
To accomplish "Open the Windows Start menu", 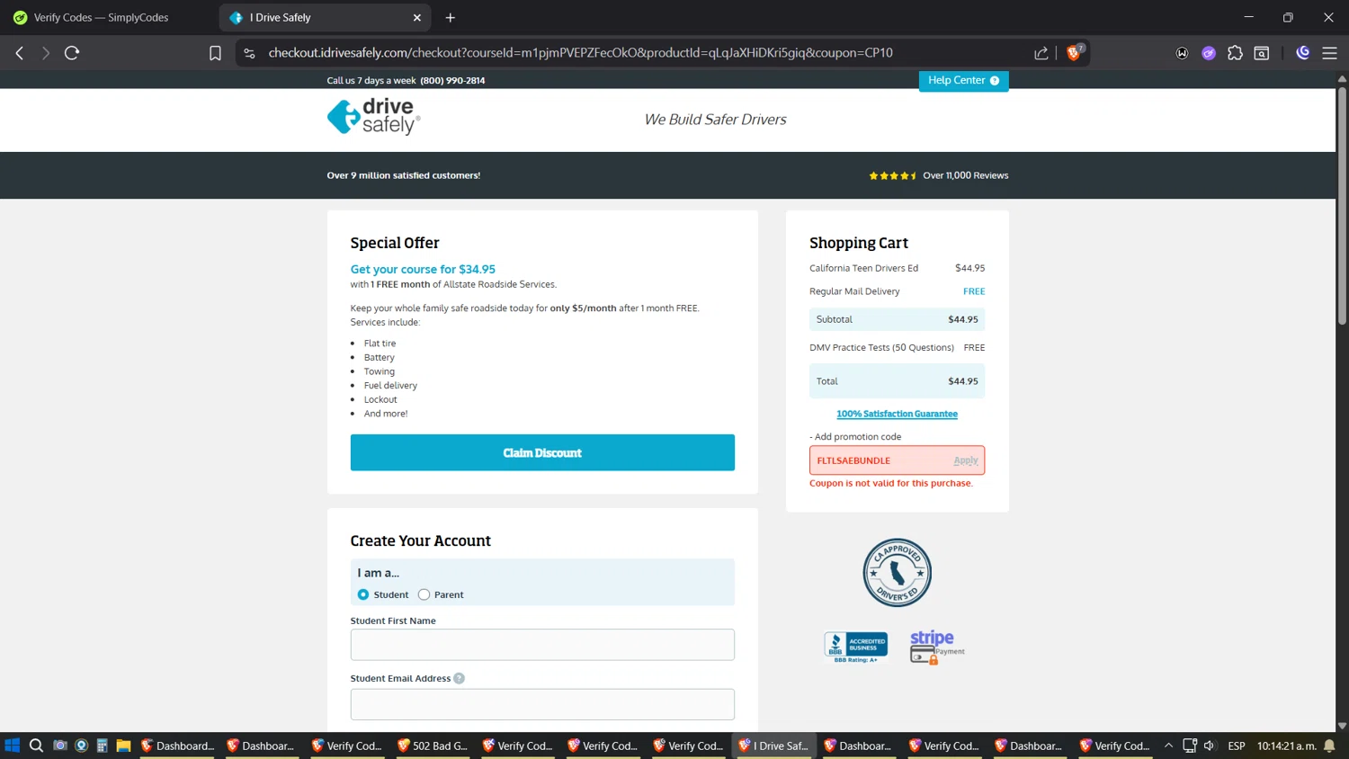I will pyautogui.click(x=13, y=746).
